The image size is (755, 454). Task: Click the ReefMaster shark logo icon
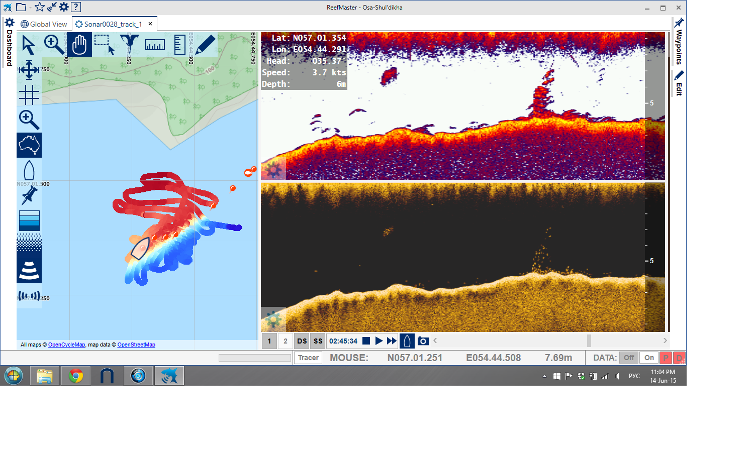[8, 7]
